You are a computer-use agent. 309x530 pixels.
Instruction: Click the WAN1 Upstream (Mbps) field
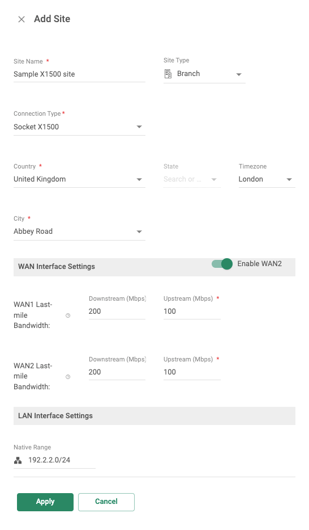tap(192, 312)
